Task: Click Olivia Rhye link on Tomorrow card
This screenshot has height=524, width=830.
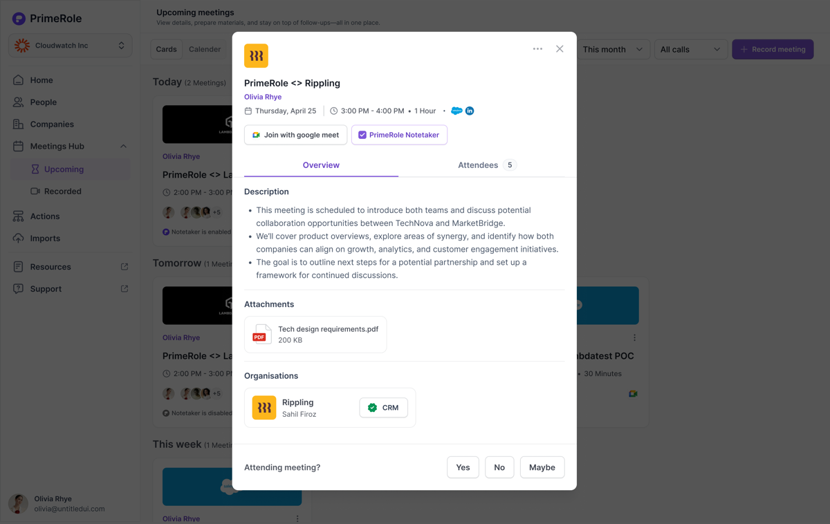Action: 181,338
